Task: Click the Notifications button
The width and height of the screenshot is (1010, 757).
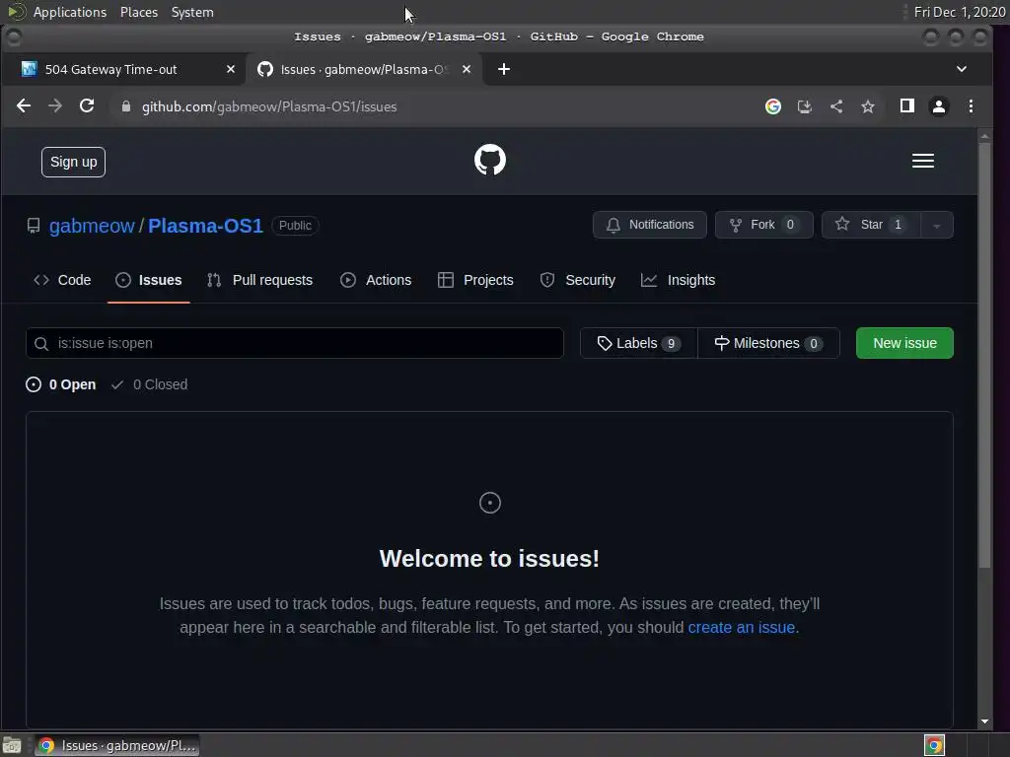Action: tap(650, 225)
